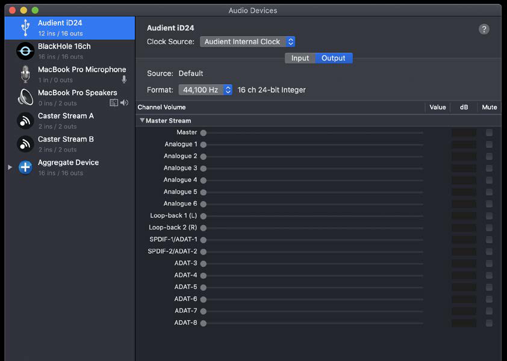This screenshot has height=361, width=507.
Task: Collapse the Master Stream section
Action: 142,120
